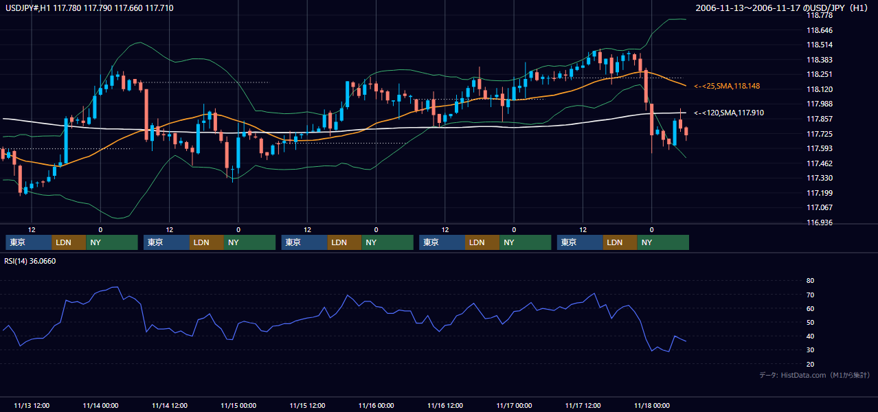Click RSI scale level 20

point(810,364)
